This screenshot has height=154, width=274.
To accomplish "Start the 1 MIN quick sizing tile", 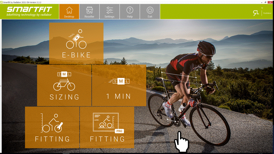I will pyautogui.click(x=119, y=85).
